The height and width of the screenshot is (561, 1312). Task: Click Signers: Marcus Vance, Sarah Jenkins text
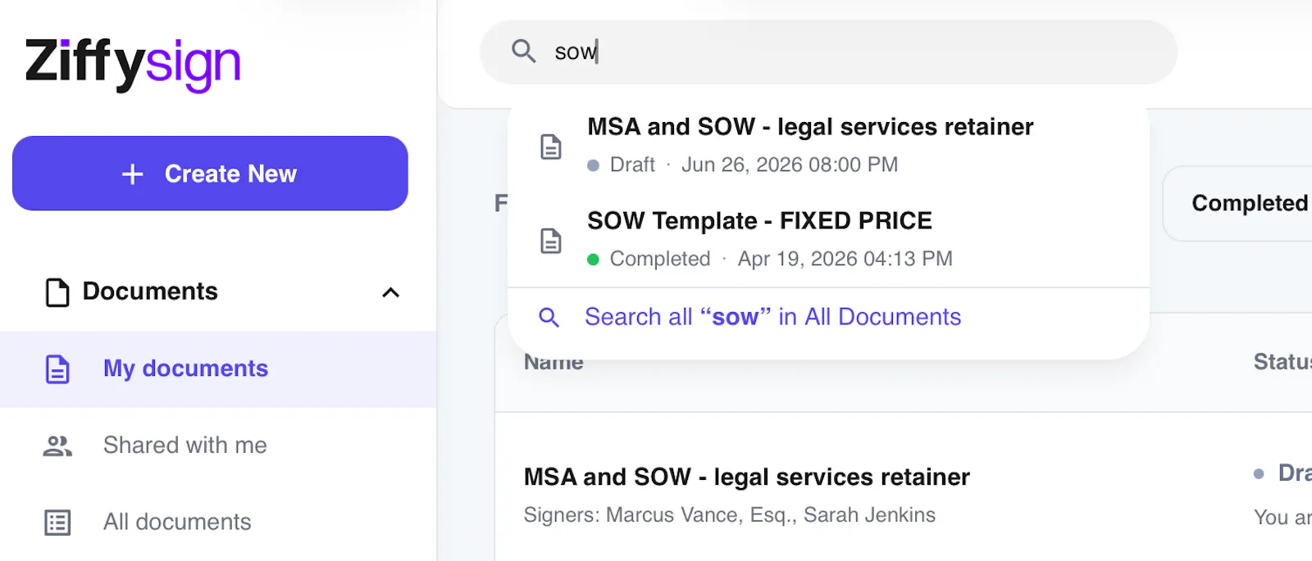[730, 515]
